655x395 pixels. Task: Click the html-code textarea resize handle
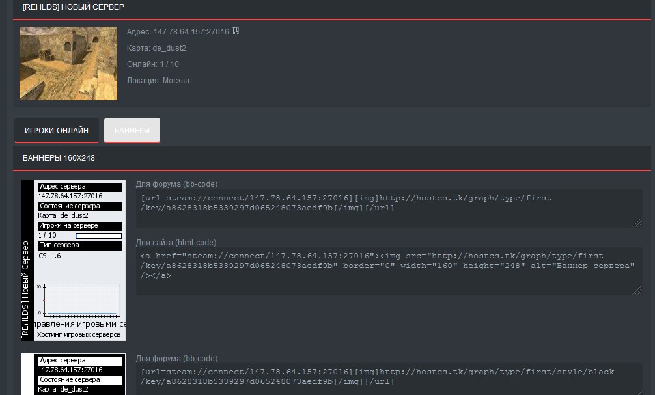(x=638, y=291)
